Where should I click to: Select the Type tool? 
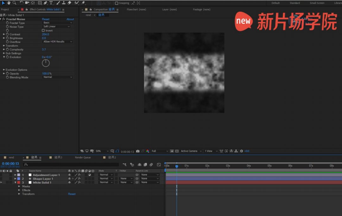(x=51, y=3)
